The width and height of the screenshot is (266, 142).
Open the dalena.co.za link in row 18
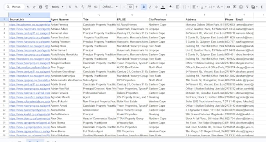[30, 93]
